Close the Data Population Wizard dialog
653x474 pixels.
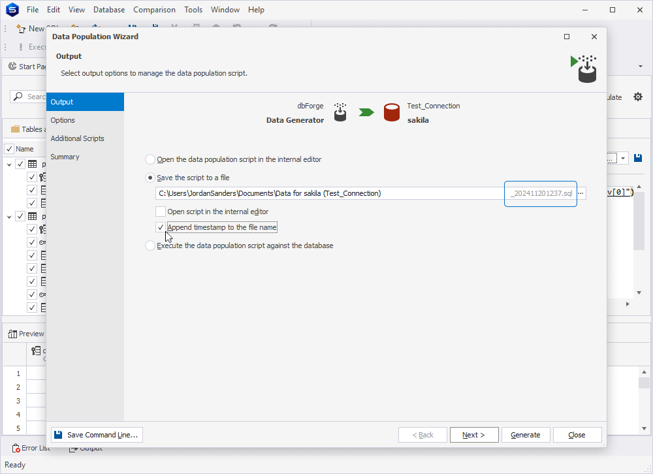point(594,37)
